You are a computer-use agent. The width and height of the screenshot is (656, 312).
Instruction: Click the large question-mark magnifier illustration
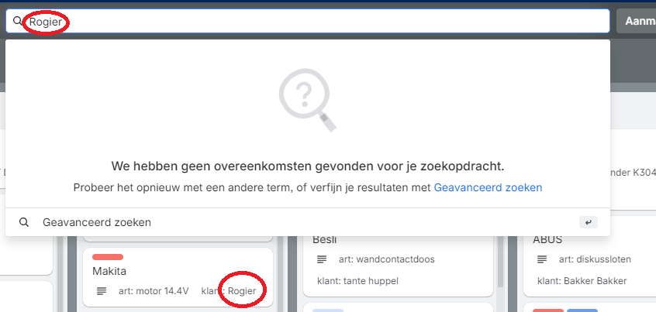click(308, 100)
